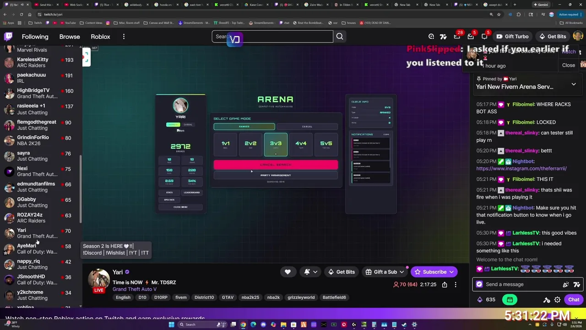
Task: Submit search with the magnifier button
Action: 340,37
